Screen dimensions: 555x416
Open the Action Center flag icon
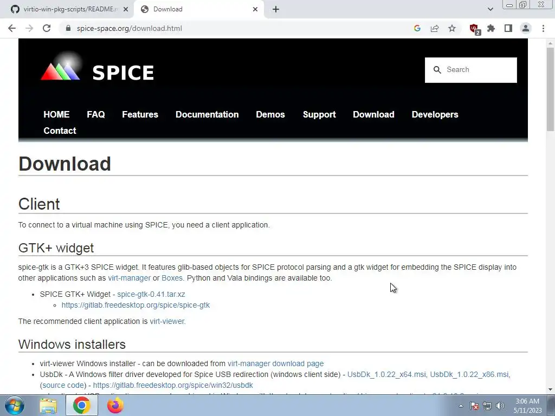(474, 406)
